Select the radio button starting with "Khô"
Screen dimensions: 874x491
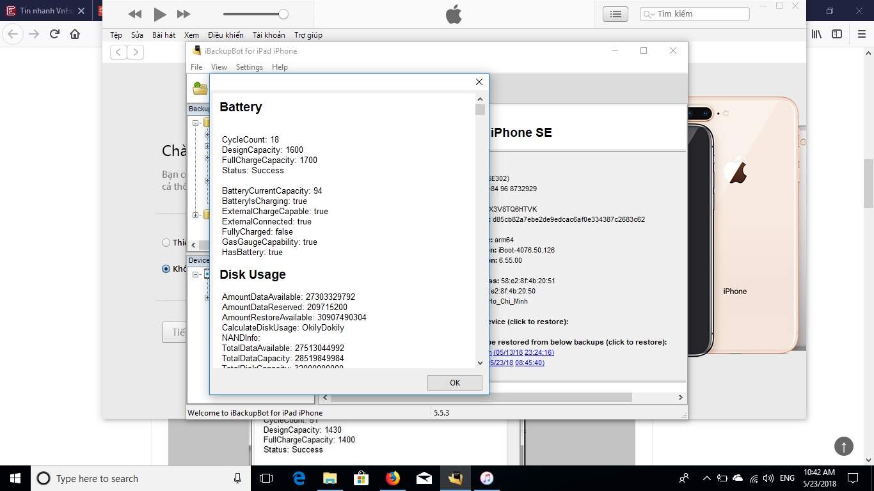(x=166, y=269)
